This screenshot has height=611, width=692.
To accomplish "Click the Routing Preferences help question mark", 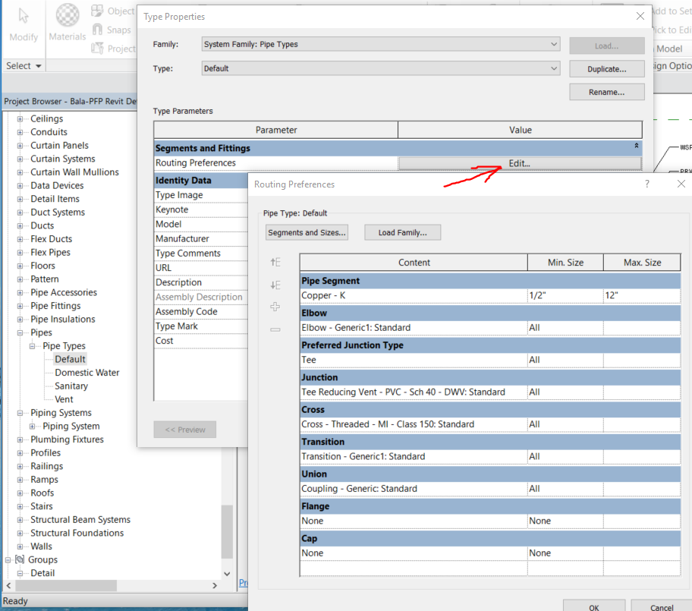I will coord(647,184).
